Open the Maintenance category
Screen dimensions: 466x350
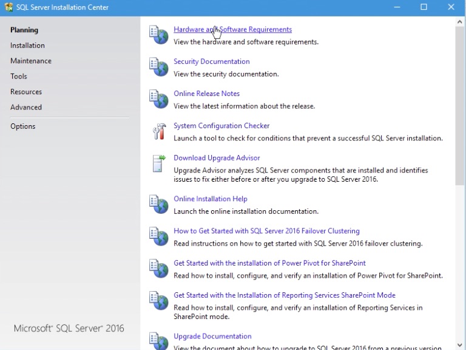click(31, 61)
